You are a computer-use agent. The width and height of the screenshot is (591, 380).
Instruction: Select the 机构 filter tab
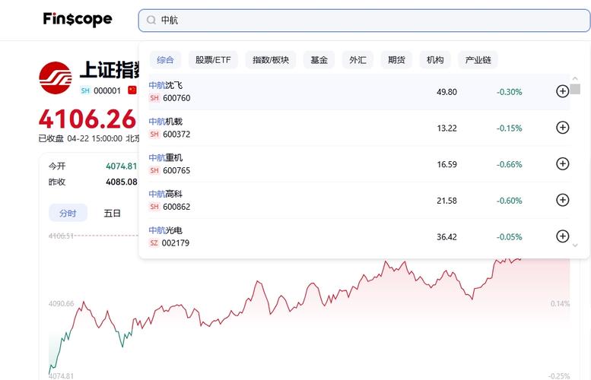click(x=435, y=60)
